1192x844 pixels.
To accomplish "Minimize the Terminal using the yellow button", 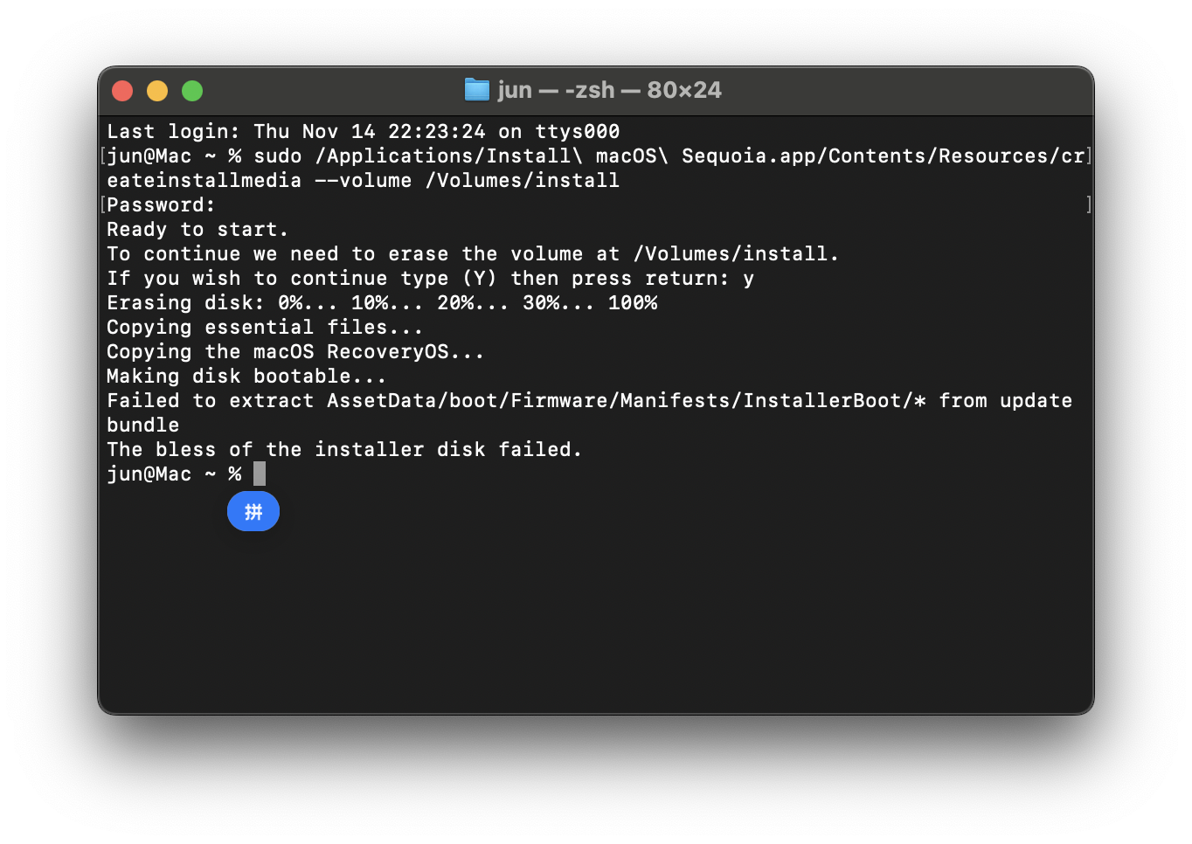I will 157,91.
